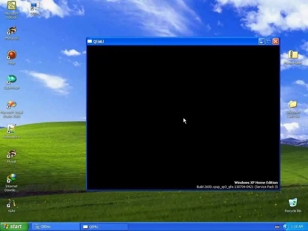Switch to QtEmu taskbar button
Image resolution: width=308 pixels, height=231 pixels.
pyautogui.click(x=55, y=227)
